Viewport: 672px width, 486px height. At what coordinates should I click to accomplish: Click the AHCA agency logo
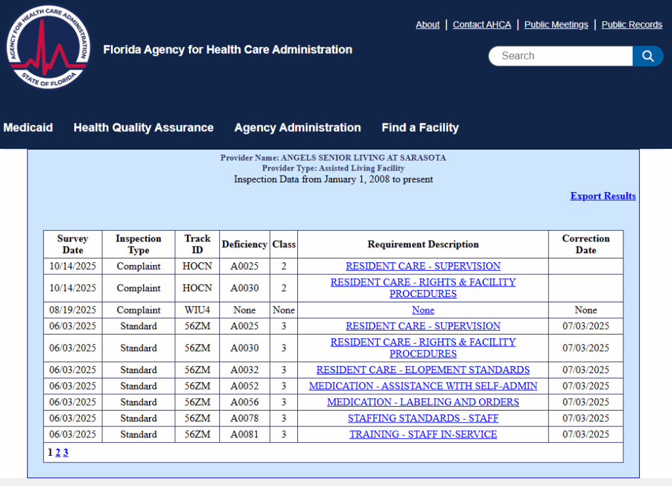point(48,48)
